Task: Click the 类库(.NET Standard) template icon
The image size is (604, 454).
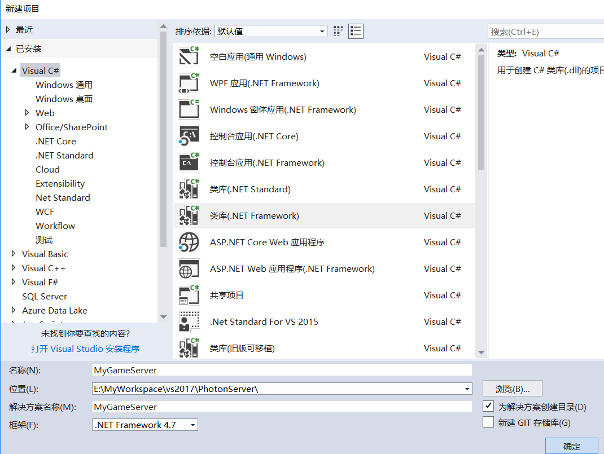Action: [x=189, y=189]
